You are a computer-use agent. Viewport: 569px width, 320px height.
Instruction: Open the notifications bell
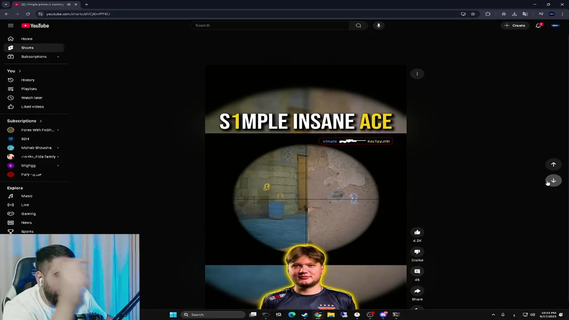539,25
